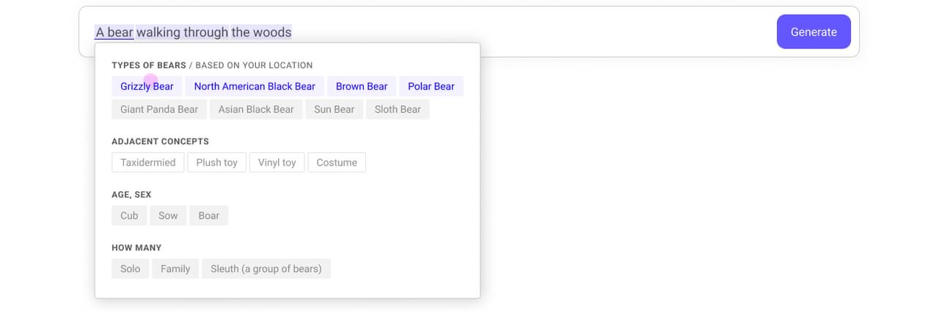939x311 pixels.
Task: Choose North American Black Bear suggestion
Action: tap(255, 86)
